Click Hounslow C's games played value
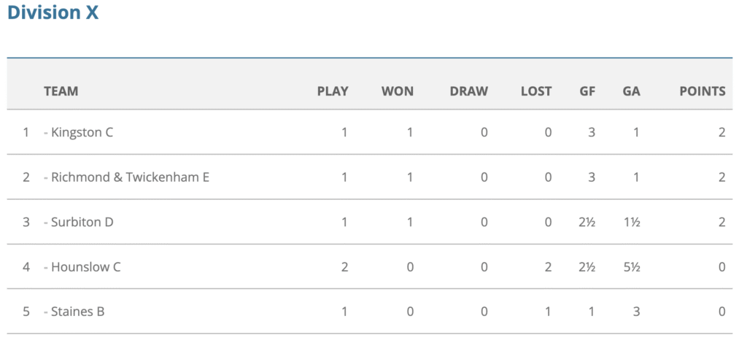The image size is (747, 343). [344, 267]
